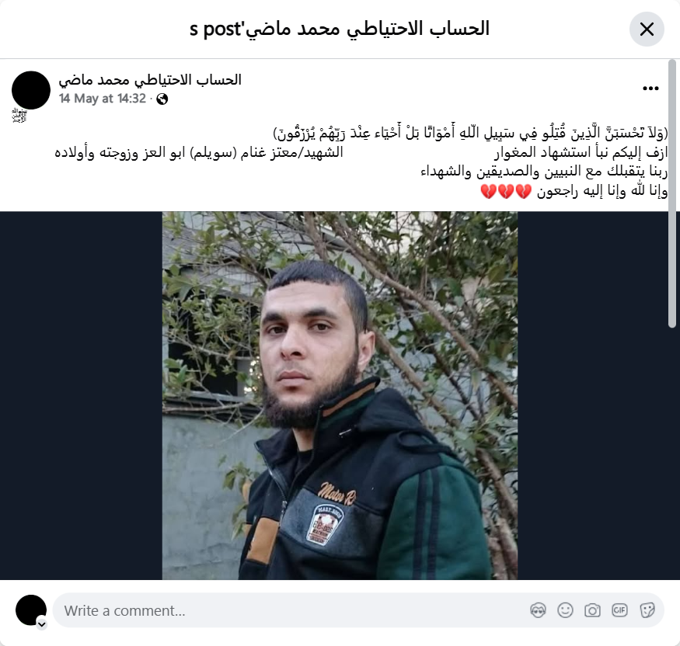The height and width of the screenshot is (646, 680).
Task: Click the vertical scrollbar of the post
Action: 672,194
